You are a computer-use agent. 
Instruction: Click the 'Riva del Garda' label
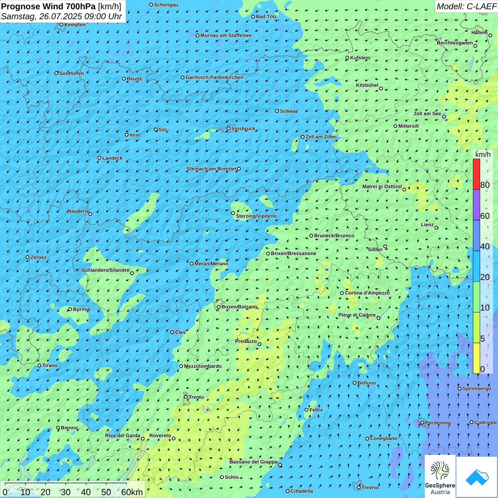point(123,435)
